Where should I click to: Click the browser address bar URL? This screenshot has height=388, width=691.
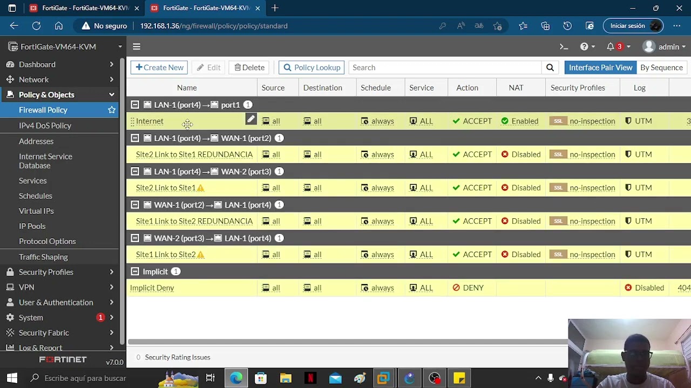214,26
